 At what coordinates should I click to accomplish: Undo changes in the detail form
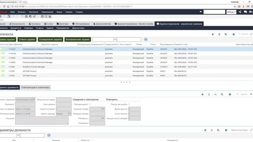click(215, 94)
